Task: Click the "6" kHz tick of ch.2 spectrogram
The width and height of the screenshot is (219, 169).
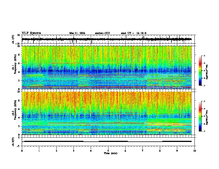Action: pos(19,109)
